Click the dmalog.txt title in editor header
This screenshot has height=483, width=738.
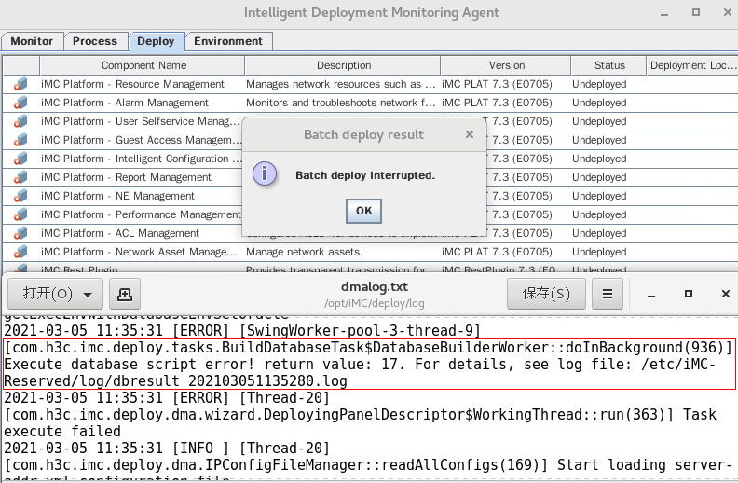click(x=375, y=286)
